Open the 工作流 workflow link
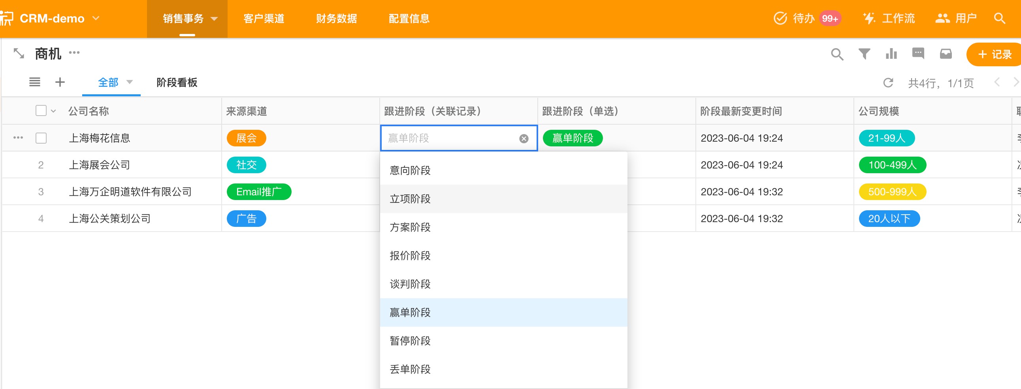 click(x=889, y=18)
